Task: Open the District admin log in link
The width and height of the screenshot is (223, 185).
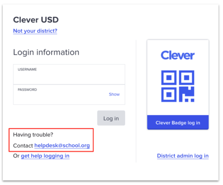Action: (x=183, y=156)
